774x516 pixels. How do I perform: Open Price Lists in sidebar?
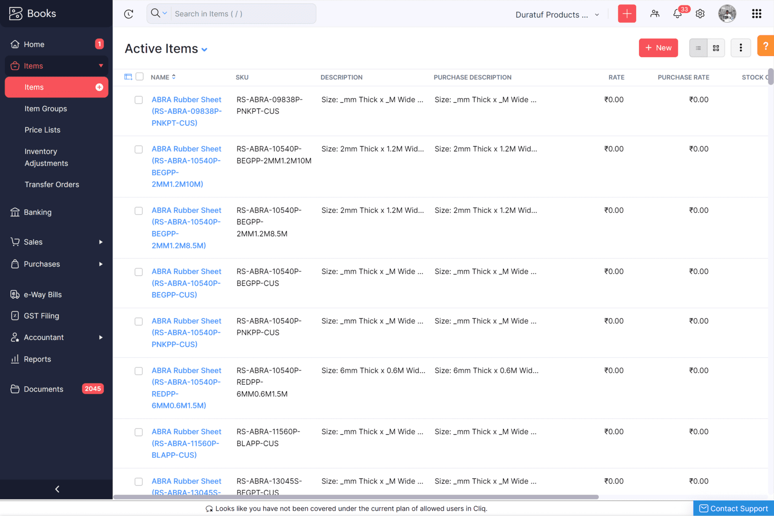coord(43,130)
